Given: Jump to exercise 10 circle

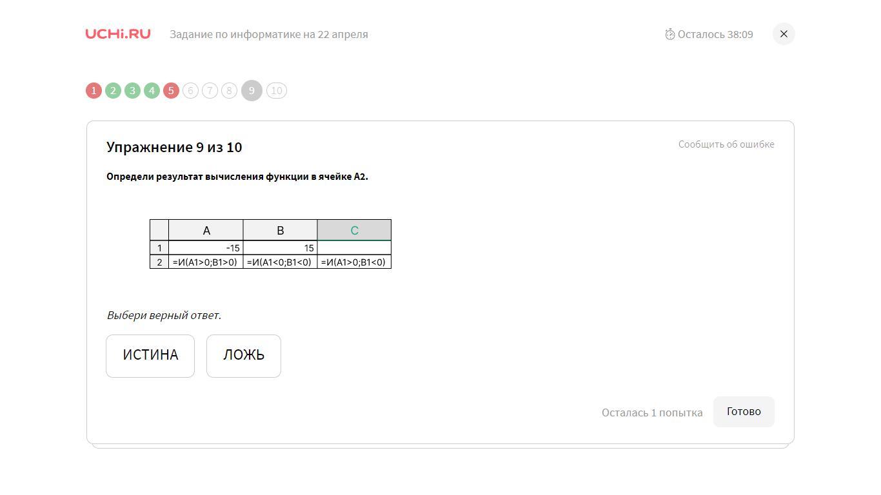Looking at the screenshot, I should coord(277,91).
